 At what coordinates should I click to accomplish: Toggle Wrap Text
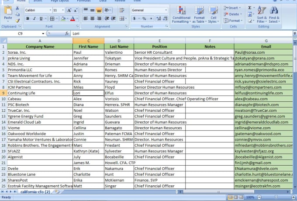(121, 10)
